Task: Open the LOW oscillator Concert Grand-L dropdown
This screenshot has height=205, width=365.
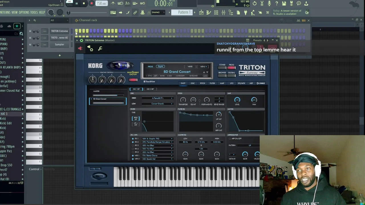Action: [158, 104]
